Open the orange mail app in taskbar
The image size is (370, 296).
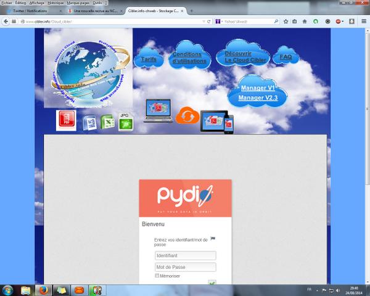pyautogui.click(x=79, y=290)
